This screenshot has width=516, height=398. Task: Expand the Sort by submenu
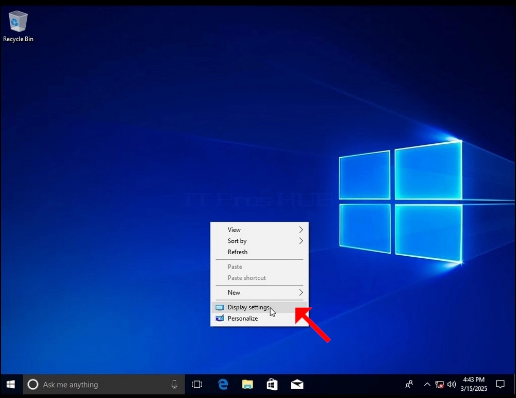259,241
